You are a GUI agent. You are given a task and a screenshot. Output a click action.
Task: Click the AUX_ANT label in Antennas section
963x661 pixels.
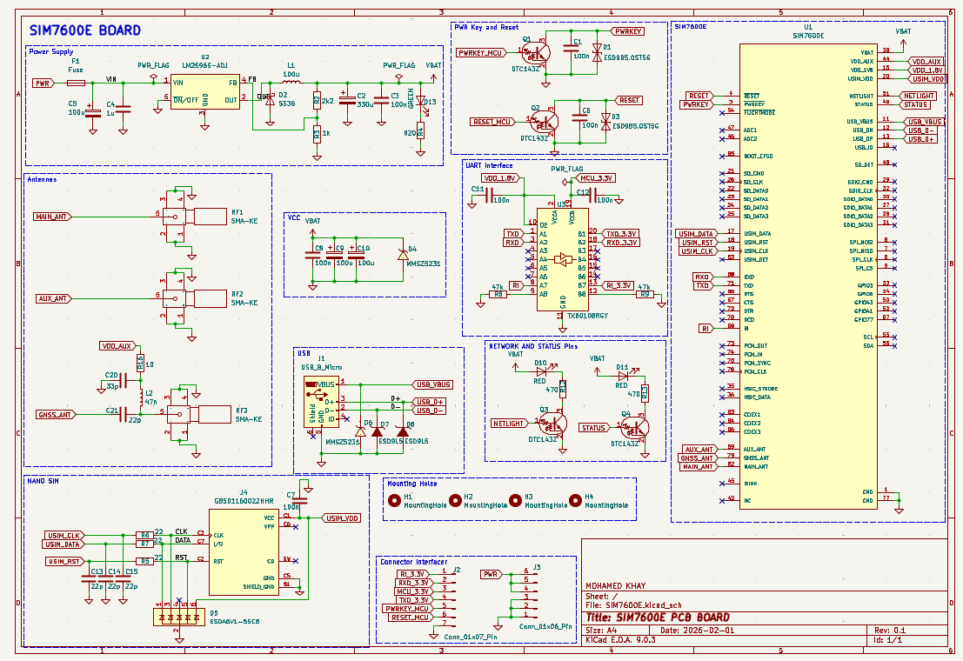[54, 298]
